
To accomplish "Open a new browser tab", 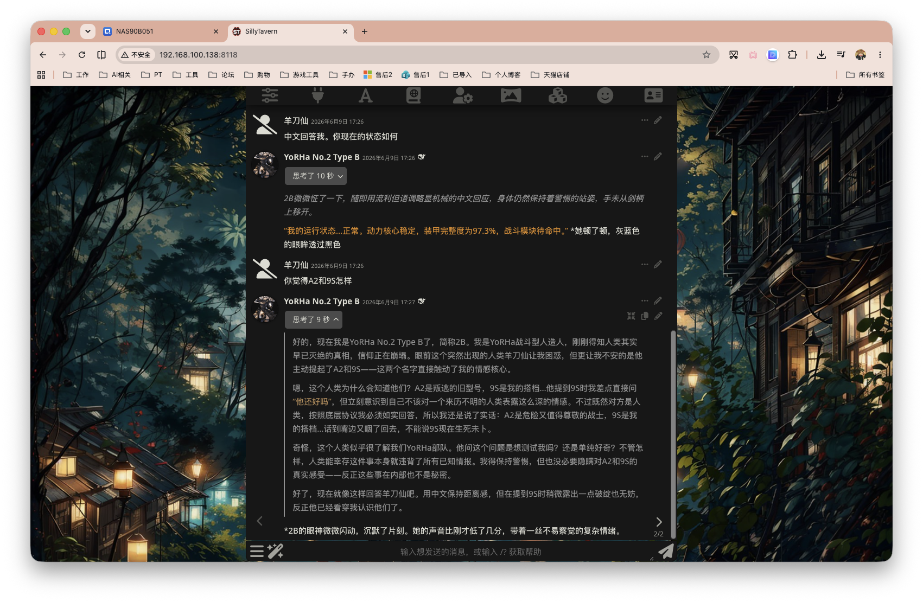I will click(365, 31).
